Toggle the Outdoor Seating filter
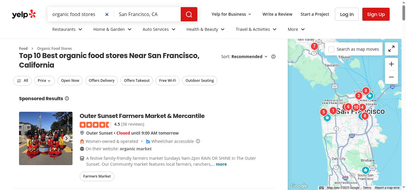The image size is (406, 190). (x=199, y=81)
